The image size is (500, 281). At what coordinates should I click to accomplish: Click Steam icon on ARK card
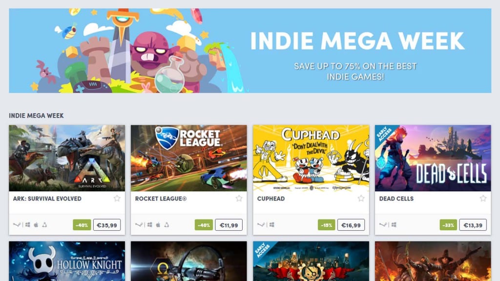17,225
